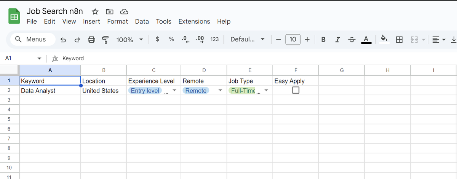The height and width of the screenshot is (179, 457).
Task: Open the Google Sheets home icon
Action: pyautogui.click(x=14, y=17)
